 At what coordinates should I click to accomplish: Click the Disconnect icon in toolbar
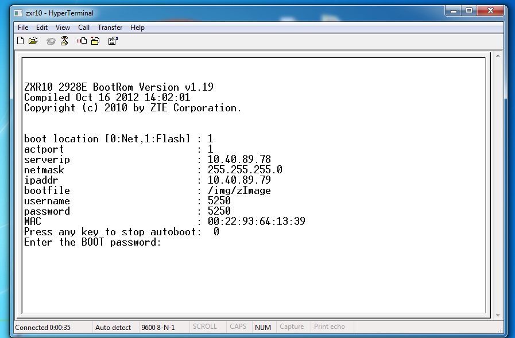click(x=64, y=41)
